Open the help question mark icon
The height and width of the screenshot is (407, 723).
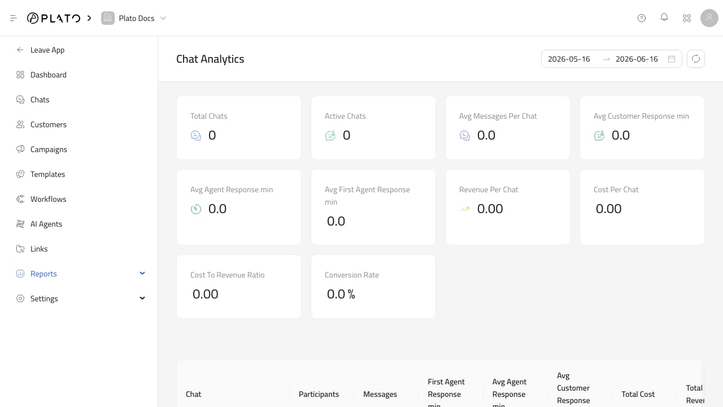642,18
